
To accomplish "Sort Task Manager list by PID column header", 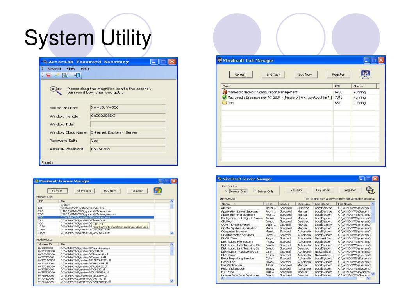I will coord(342,86).
